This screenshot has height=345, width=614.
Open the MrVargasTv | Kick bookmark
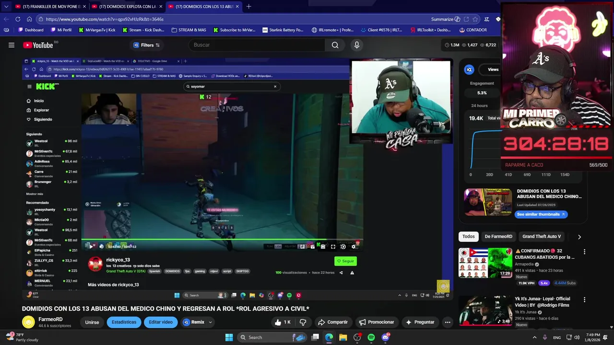coord(97,30)
